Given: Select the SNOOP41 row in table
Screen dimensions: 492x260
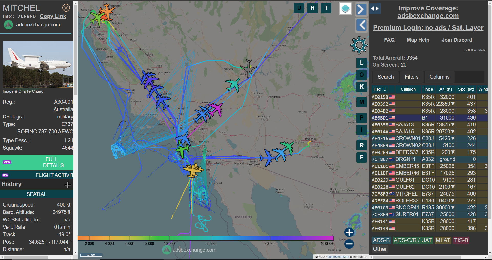Looking at the screenshot, I should (429, 208).
